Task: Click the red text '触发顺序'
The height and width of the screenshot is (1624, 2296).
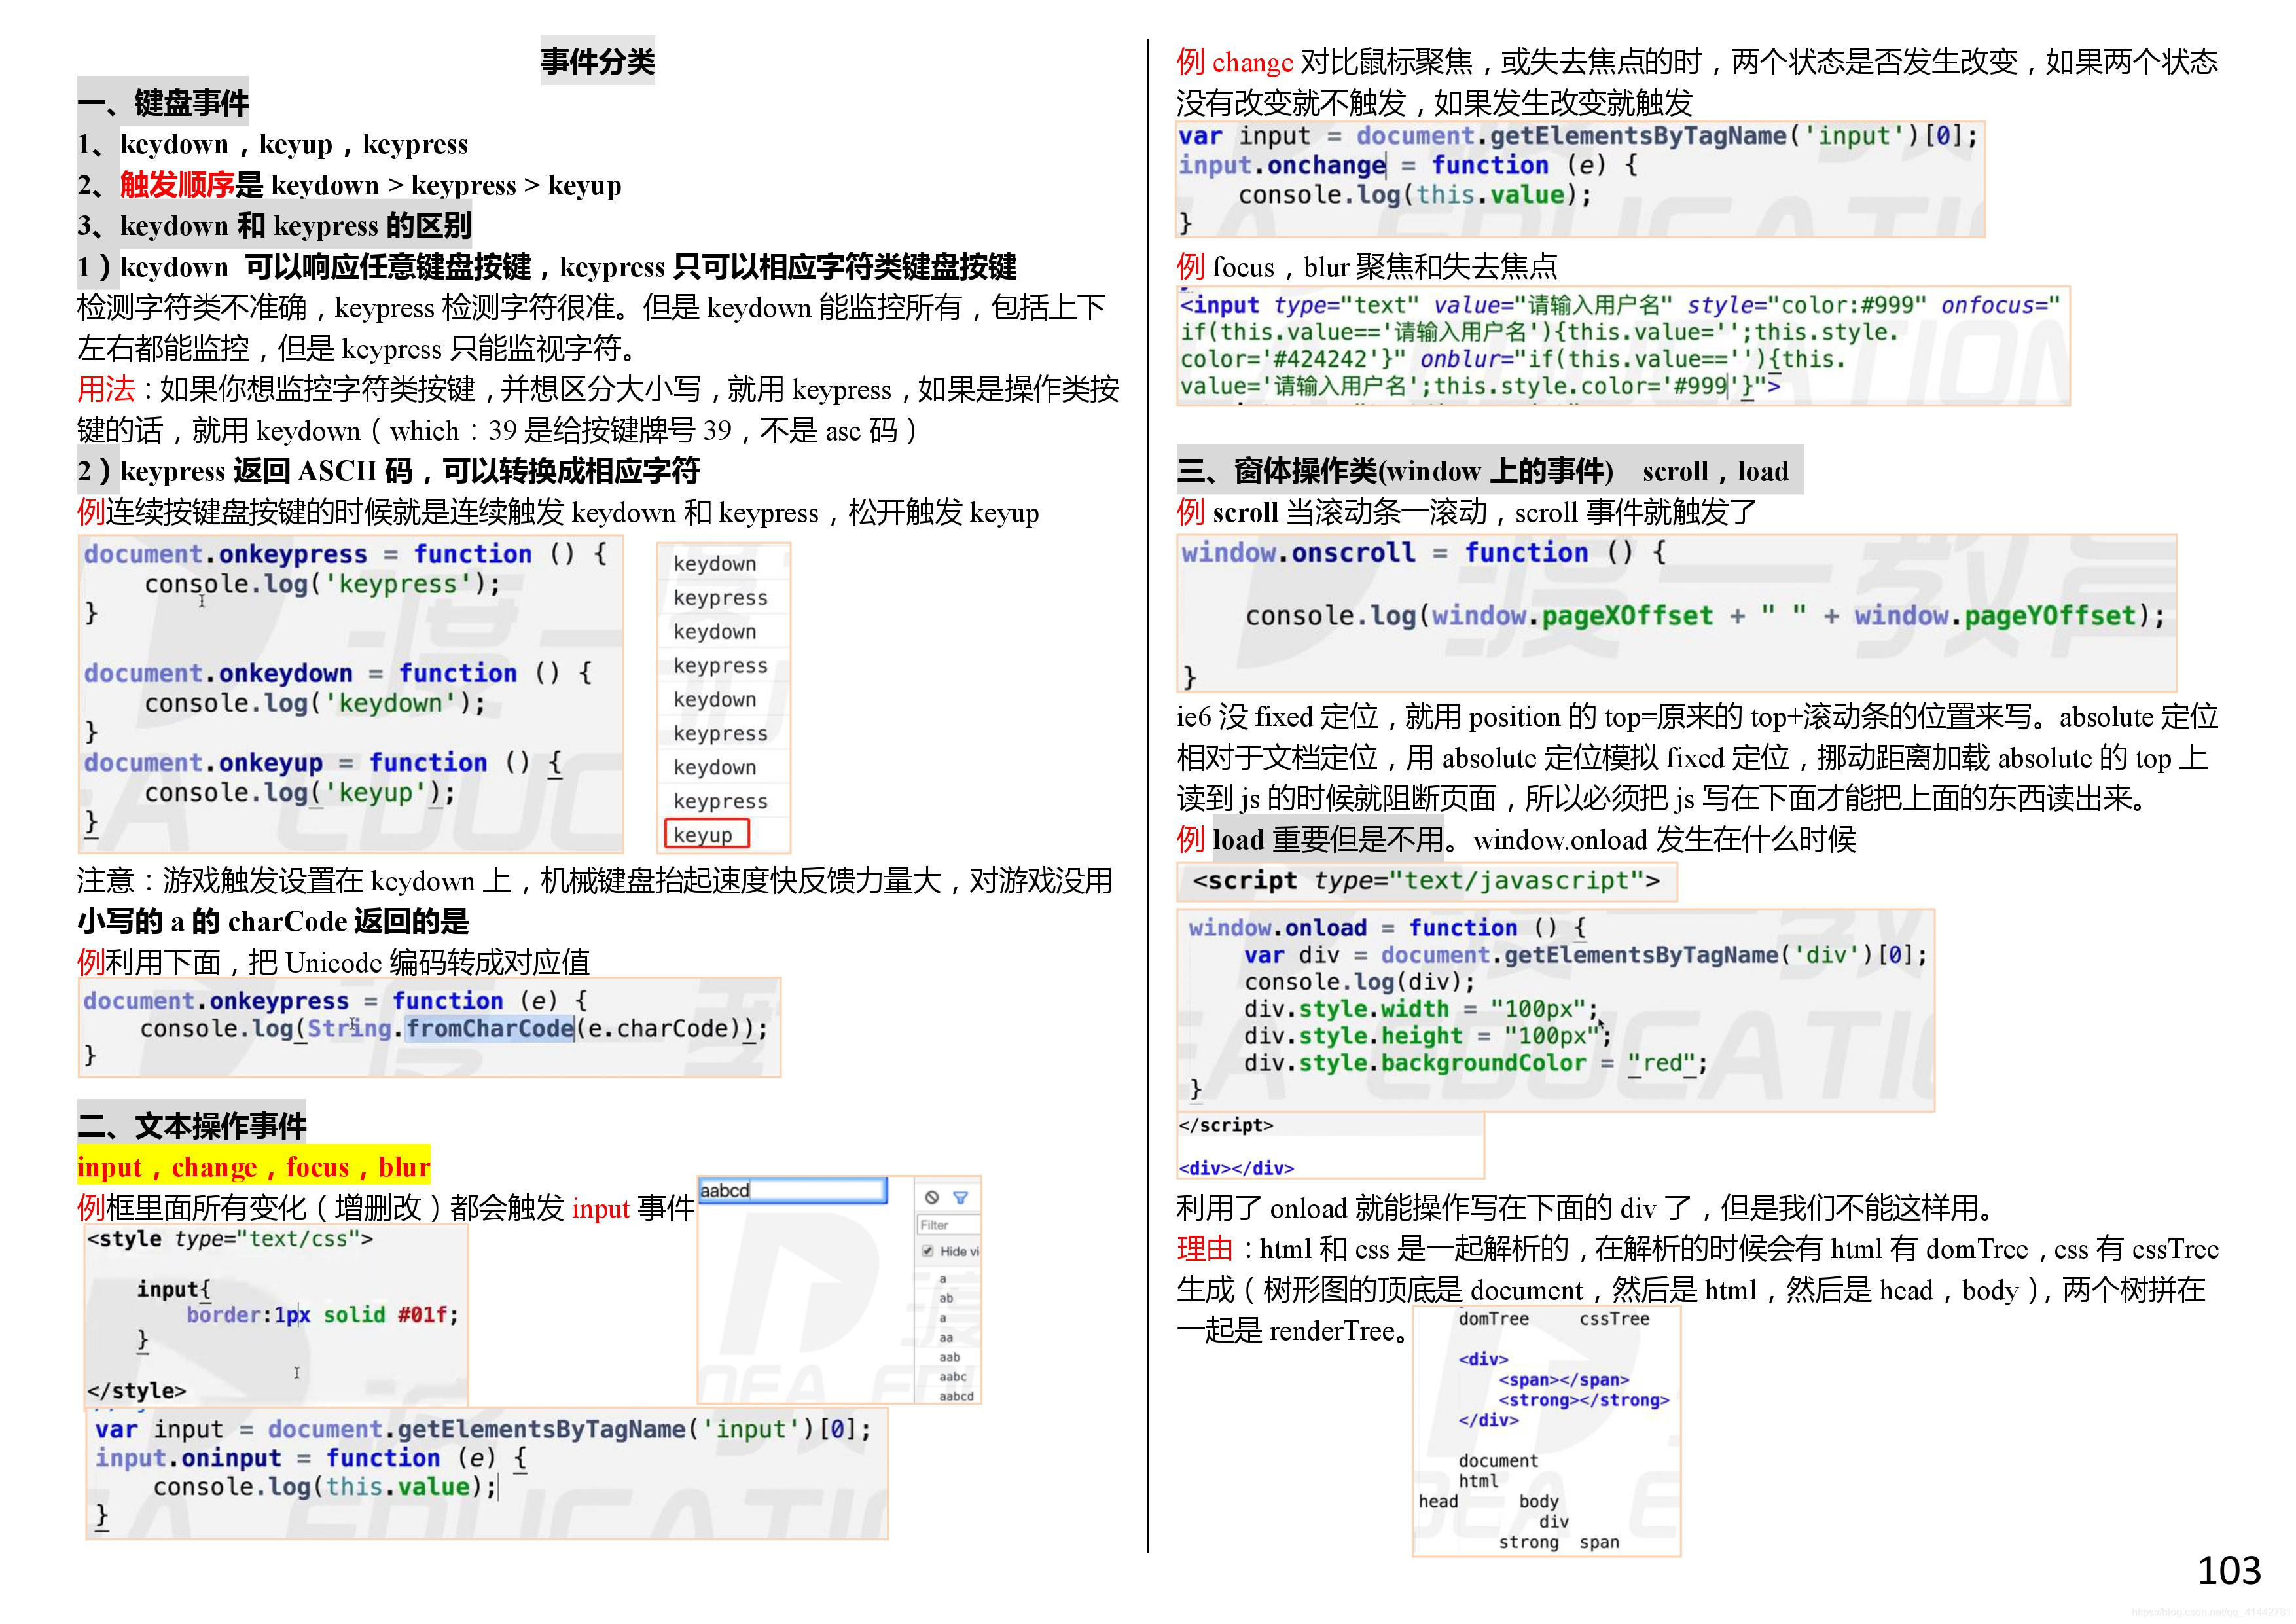Action: click(x=177, y=185)
